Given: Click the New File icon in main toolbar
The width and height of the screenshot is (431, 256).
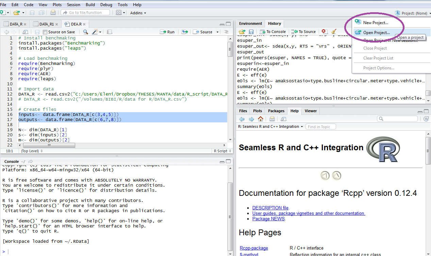Looking at the screenshot, I should [2, 13].
